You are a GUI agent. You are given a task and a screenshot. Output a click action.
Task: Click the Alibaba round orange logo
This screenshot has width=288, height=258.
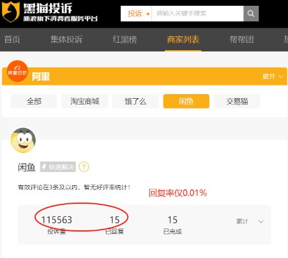(x=17, y=71)
